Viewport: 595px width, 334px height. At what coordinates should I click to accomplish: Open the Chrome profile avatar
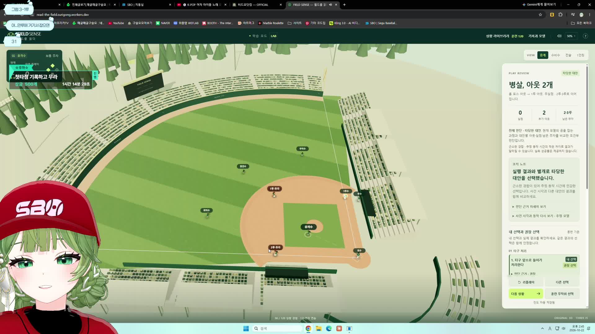point(581,15)
